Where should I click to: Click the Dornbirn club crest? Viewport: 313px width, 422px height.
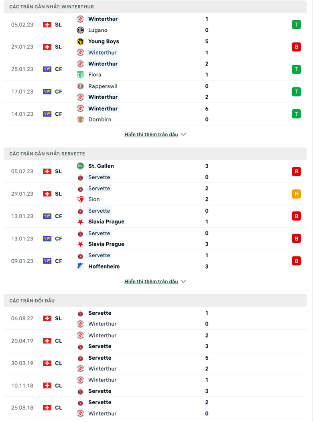click(x=80, y=119)
